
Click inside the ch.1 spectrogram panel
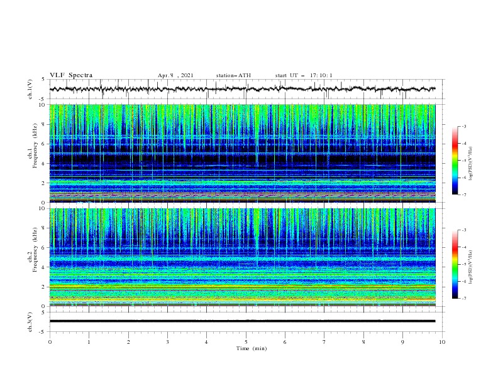click(242, 153)
